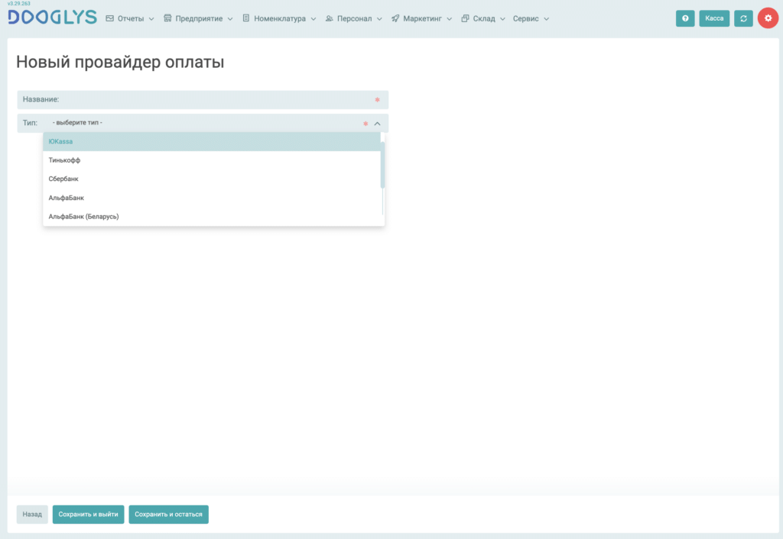Click the Маркетинг rocket icon
Viewport: 783px width, 539px height.
point(395,18)
